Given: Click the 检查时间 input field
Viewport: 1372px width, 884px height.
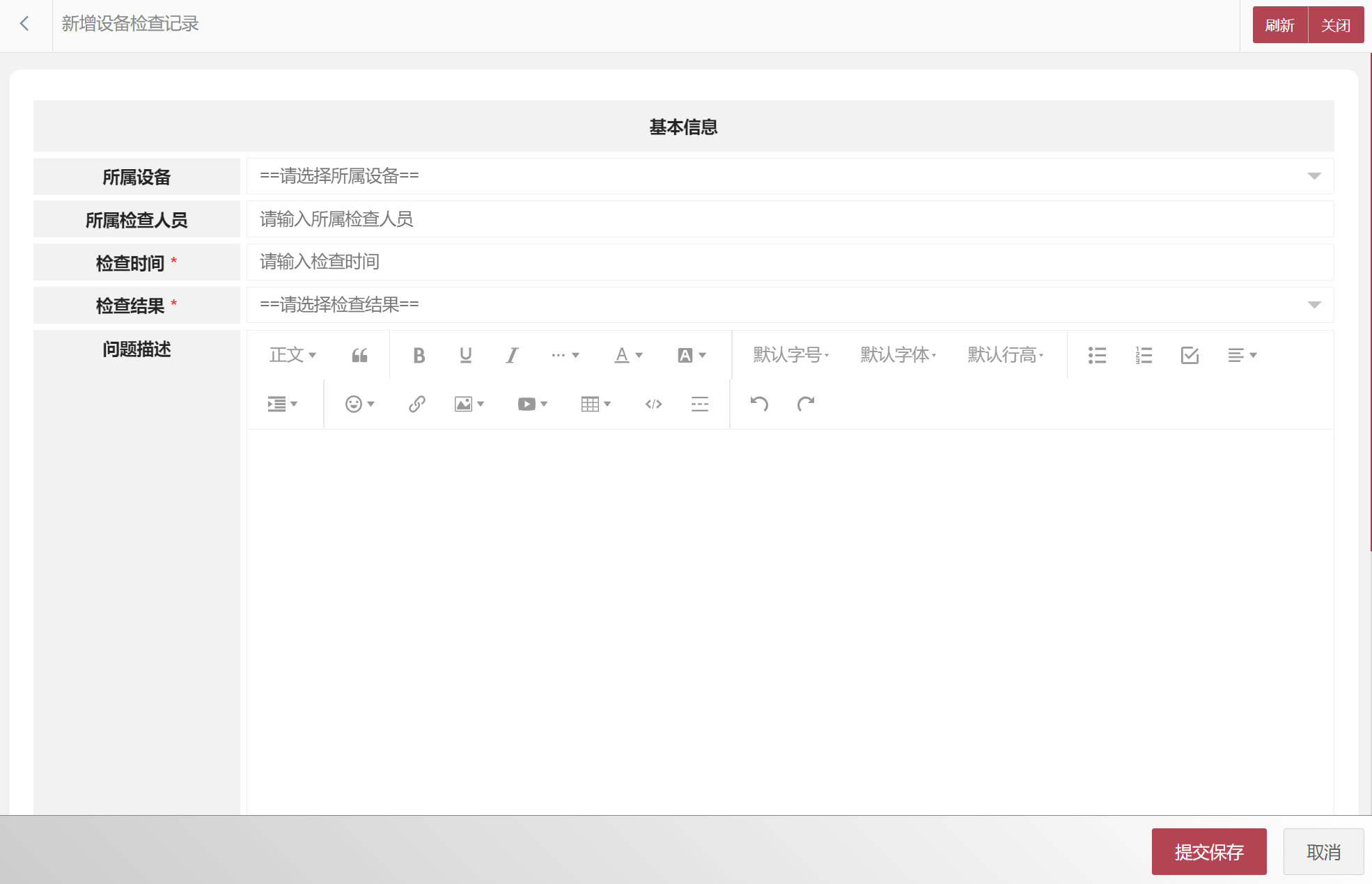Looking at the screenshot, I should pos(790,262).
